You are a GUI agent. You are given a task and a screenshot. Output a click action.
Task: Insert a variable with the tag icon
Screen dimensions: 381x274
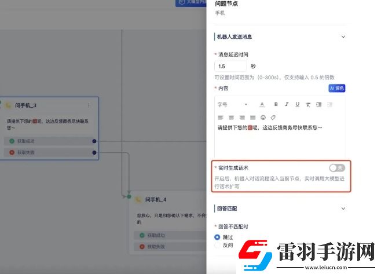click(273, 118)
